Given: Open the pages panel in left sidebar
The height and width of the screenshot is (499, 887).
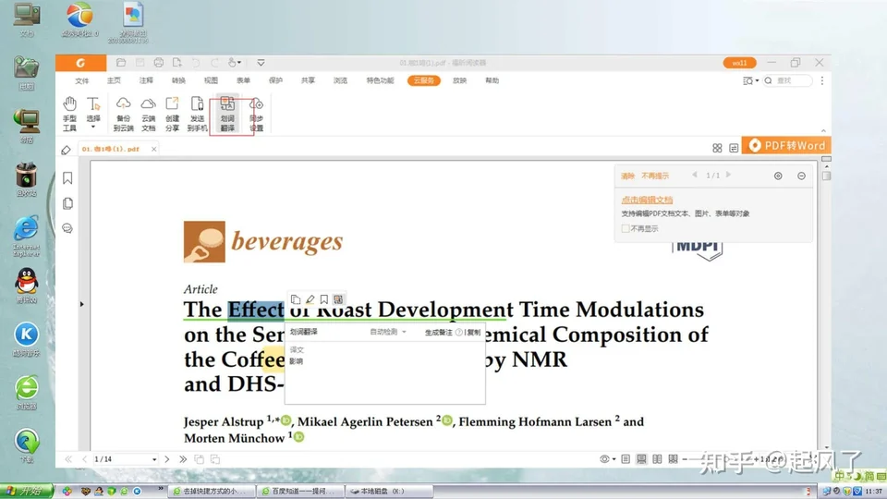Looking at the screenshot, I should tap(67, 203).
